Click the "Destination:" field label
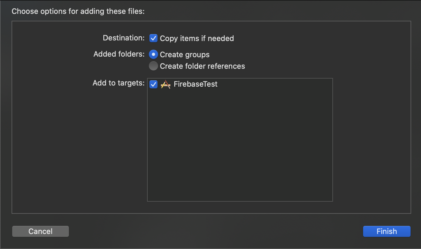421x249 pixels. tap(124, 38)
